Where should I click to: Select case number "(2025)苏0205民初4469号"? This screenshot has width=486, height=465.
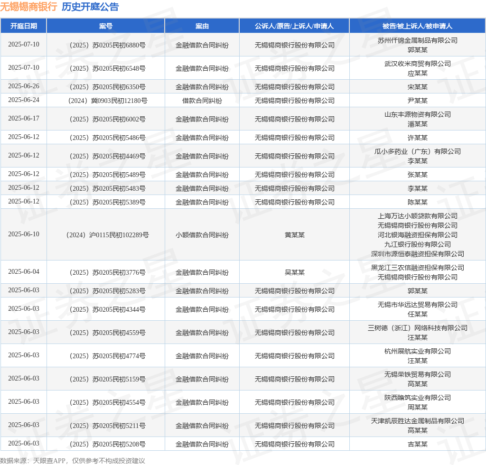106,157
